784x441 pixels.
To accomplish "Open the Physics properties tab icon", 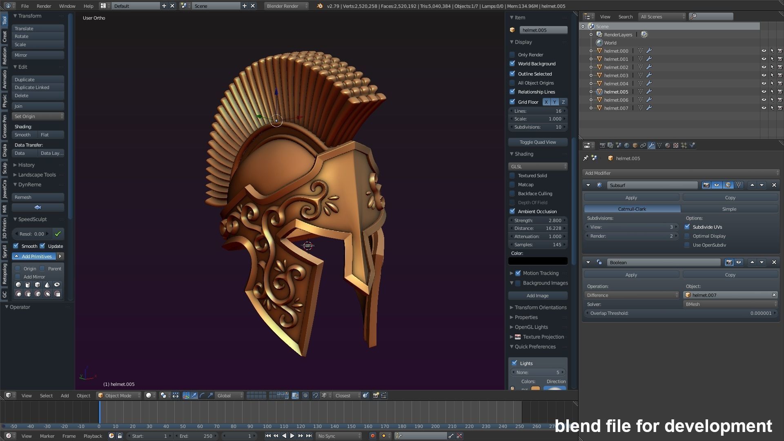I will pos(692,145).
